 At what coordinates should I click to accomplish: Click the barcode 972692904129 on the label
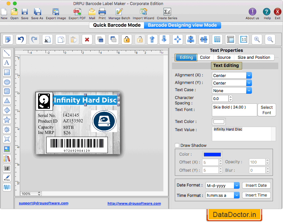(77, 145)
